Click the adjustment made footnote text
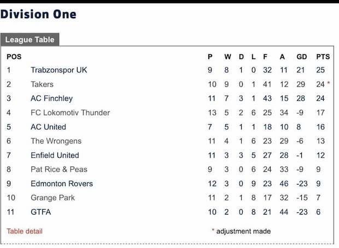The height and width of the screenshot is (248, 339). coord(243,231)
